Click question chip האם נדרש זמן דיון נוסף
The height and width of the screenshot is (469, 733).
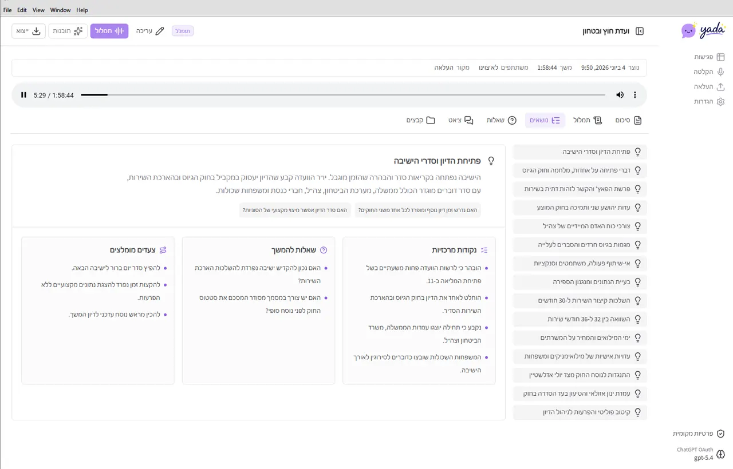coord(417,210)
